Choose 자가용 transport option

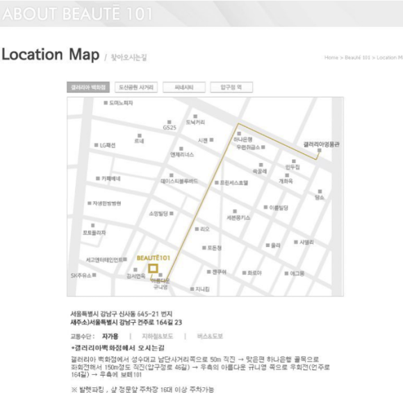(110, 336)
